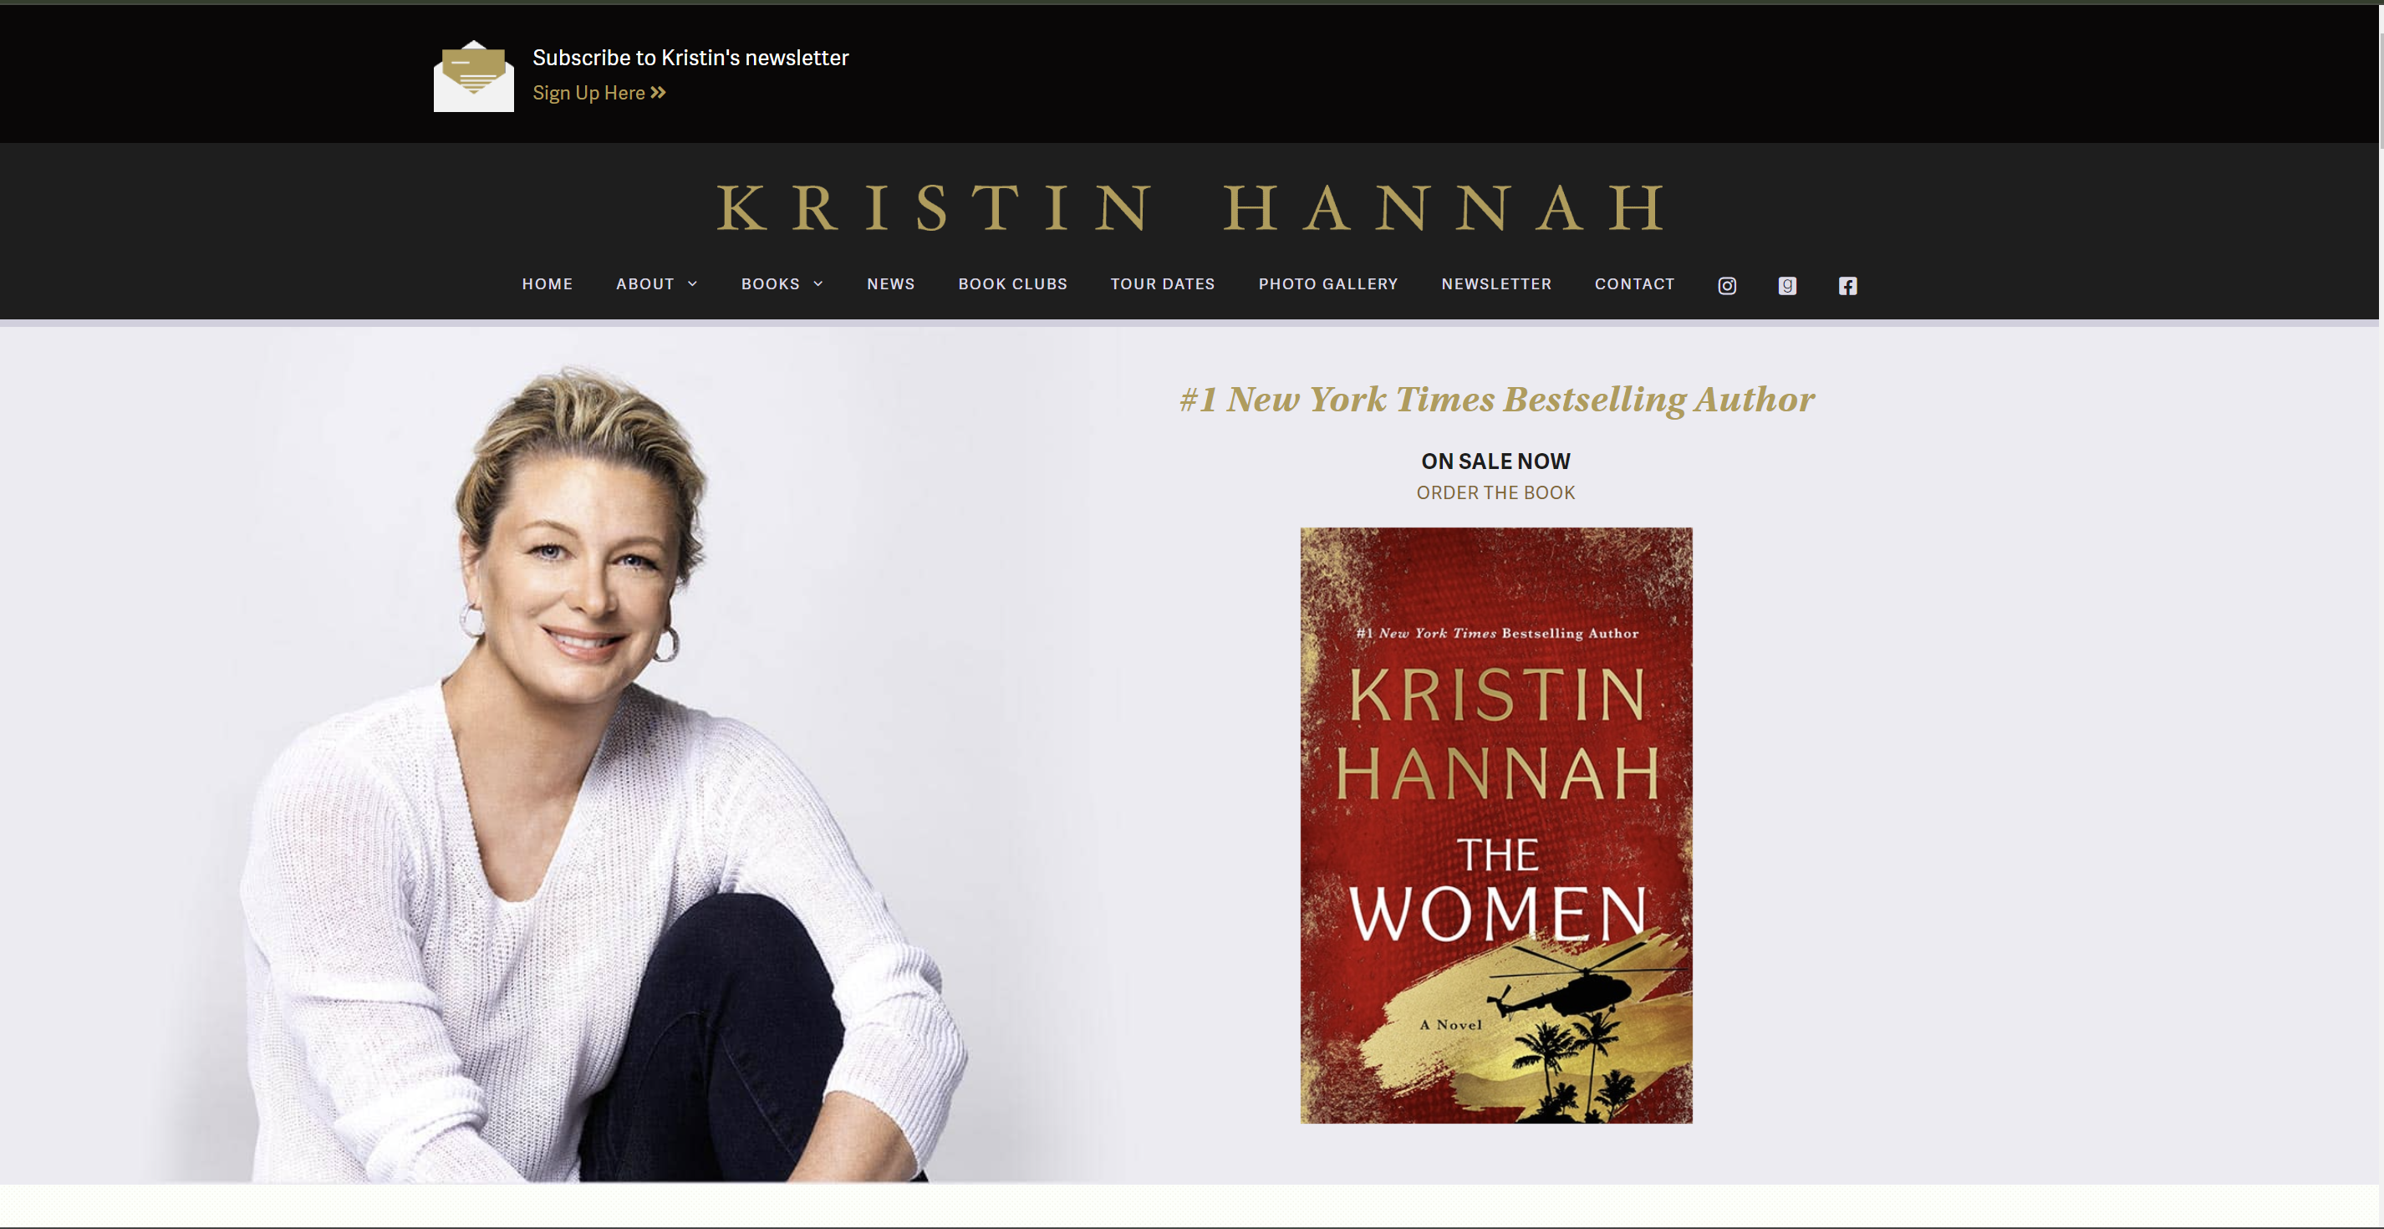
Task: Go to the Newsletter menu item
Action: pyautogui.click(x=1496, y=284)
